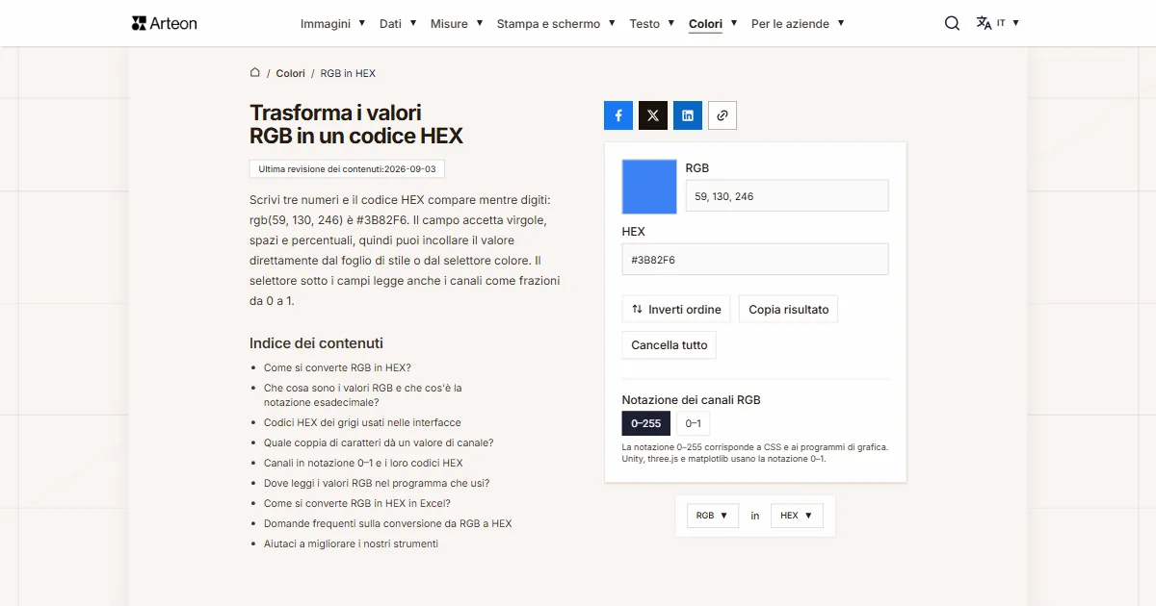This screenshot has width=1156, height=606.
Task: Jump to Dove leggi i valori RGB section
Action: point(377,483)
